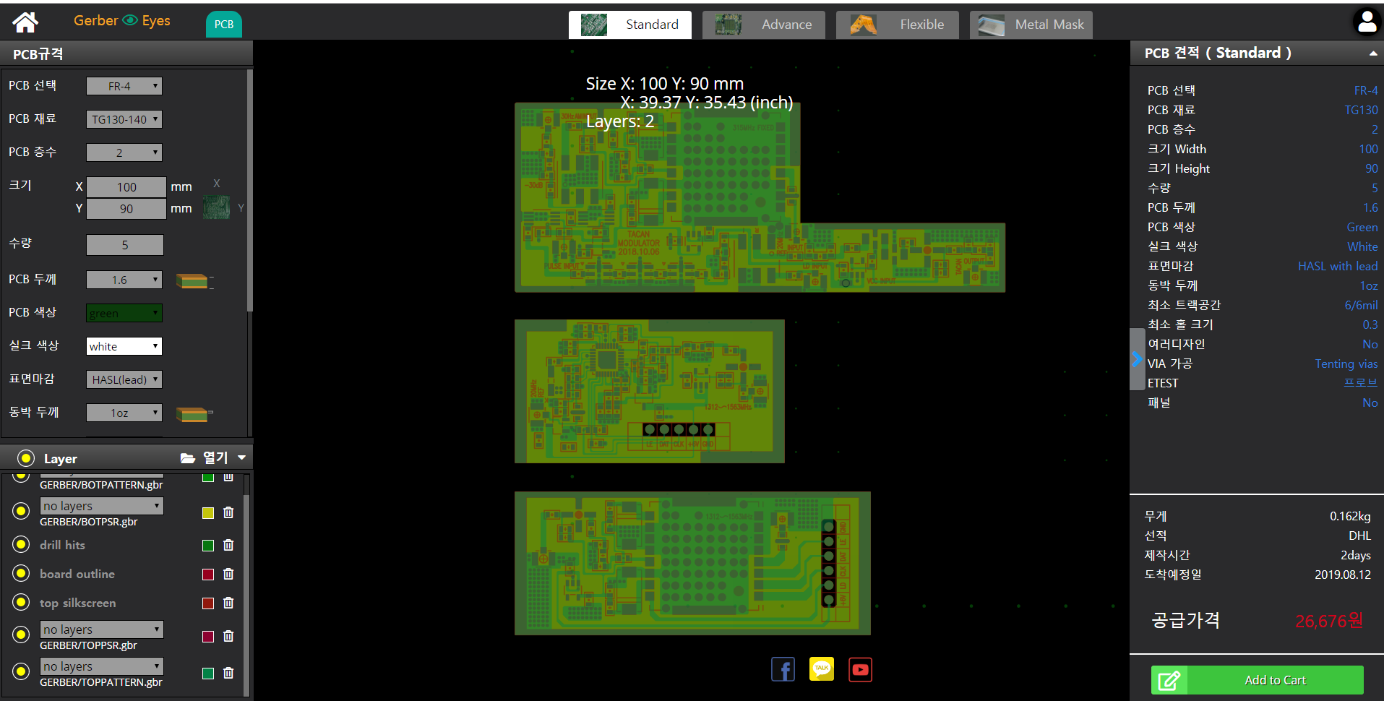Click the quantity input field
This screenshot has width=1384, height=701.
click(125, 245)
